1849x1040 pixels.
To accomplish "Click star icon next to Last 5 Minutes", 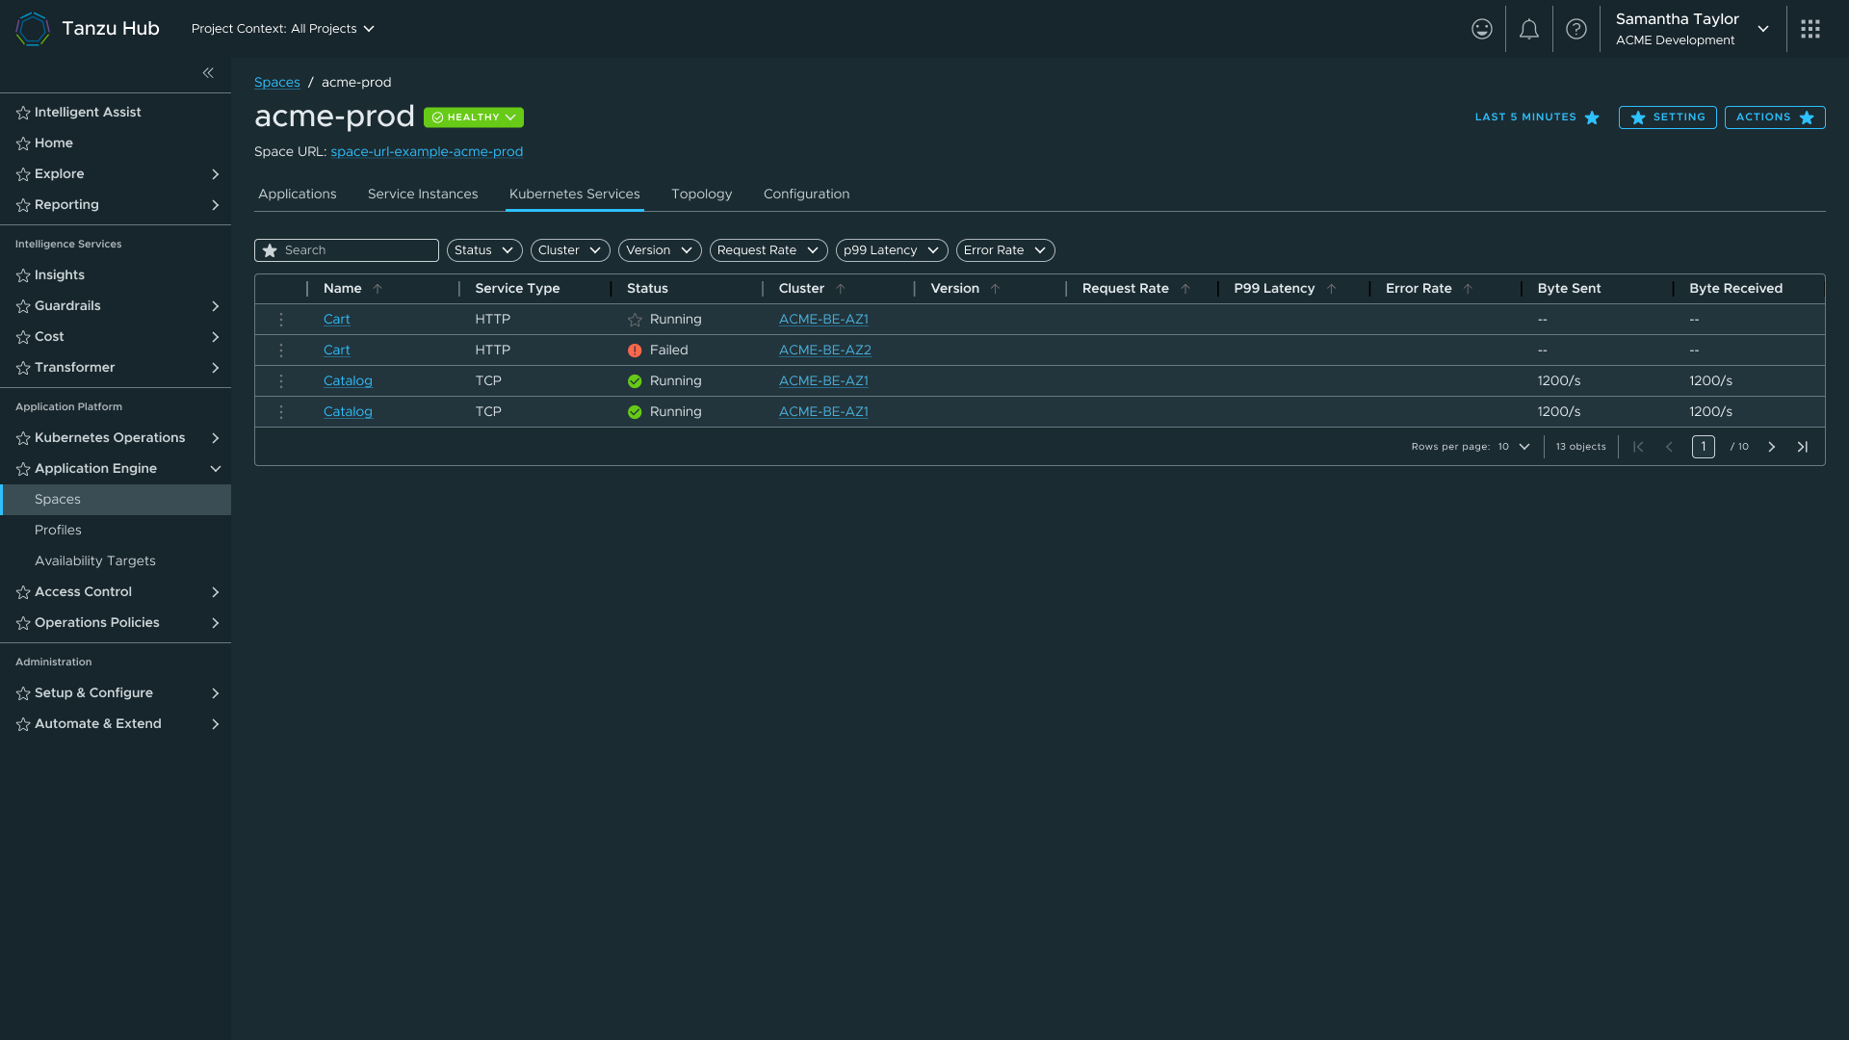I will (1592, 117).
